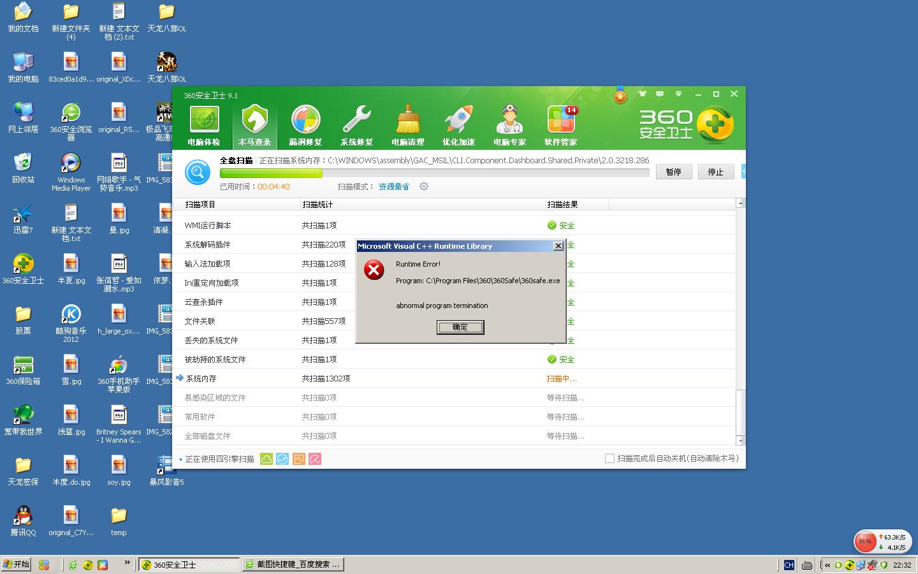918x574 pixels.
Task: Expand hidden quick launch items chevron
Action: 127,563
